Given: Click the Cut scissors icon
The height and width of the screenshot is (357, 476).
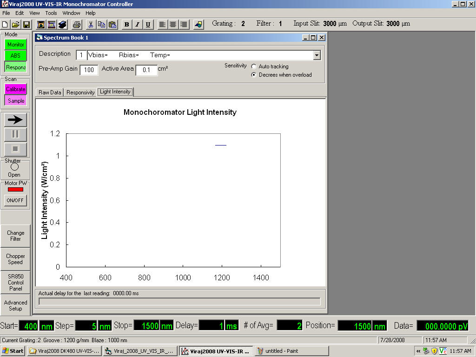Looking at the screenshot, I should coord(91,24).
